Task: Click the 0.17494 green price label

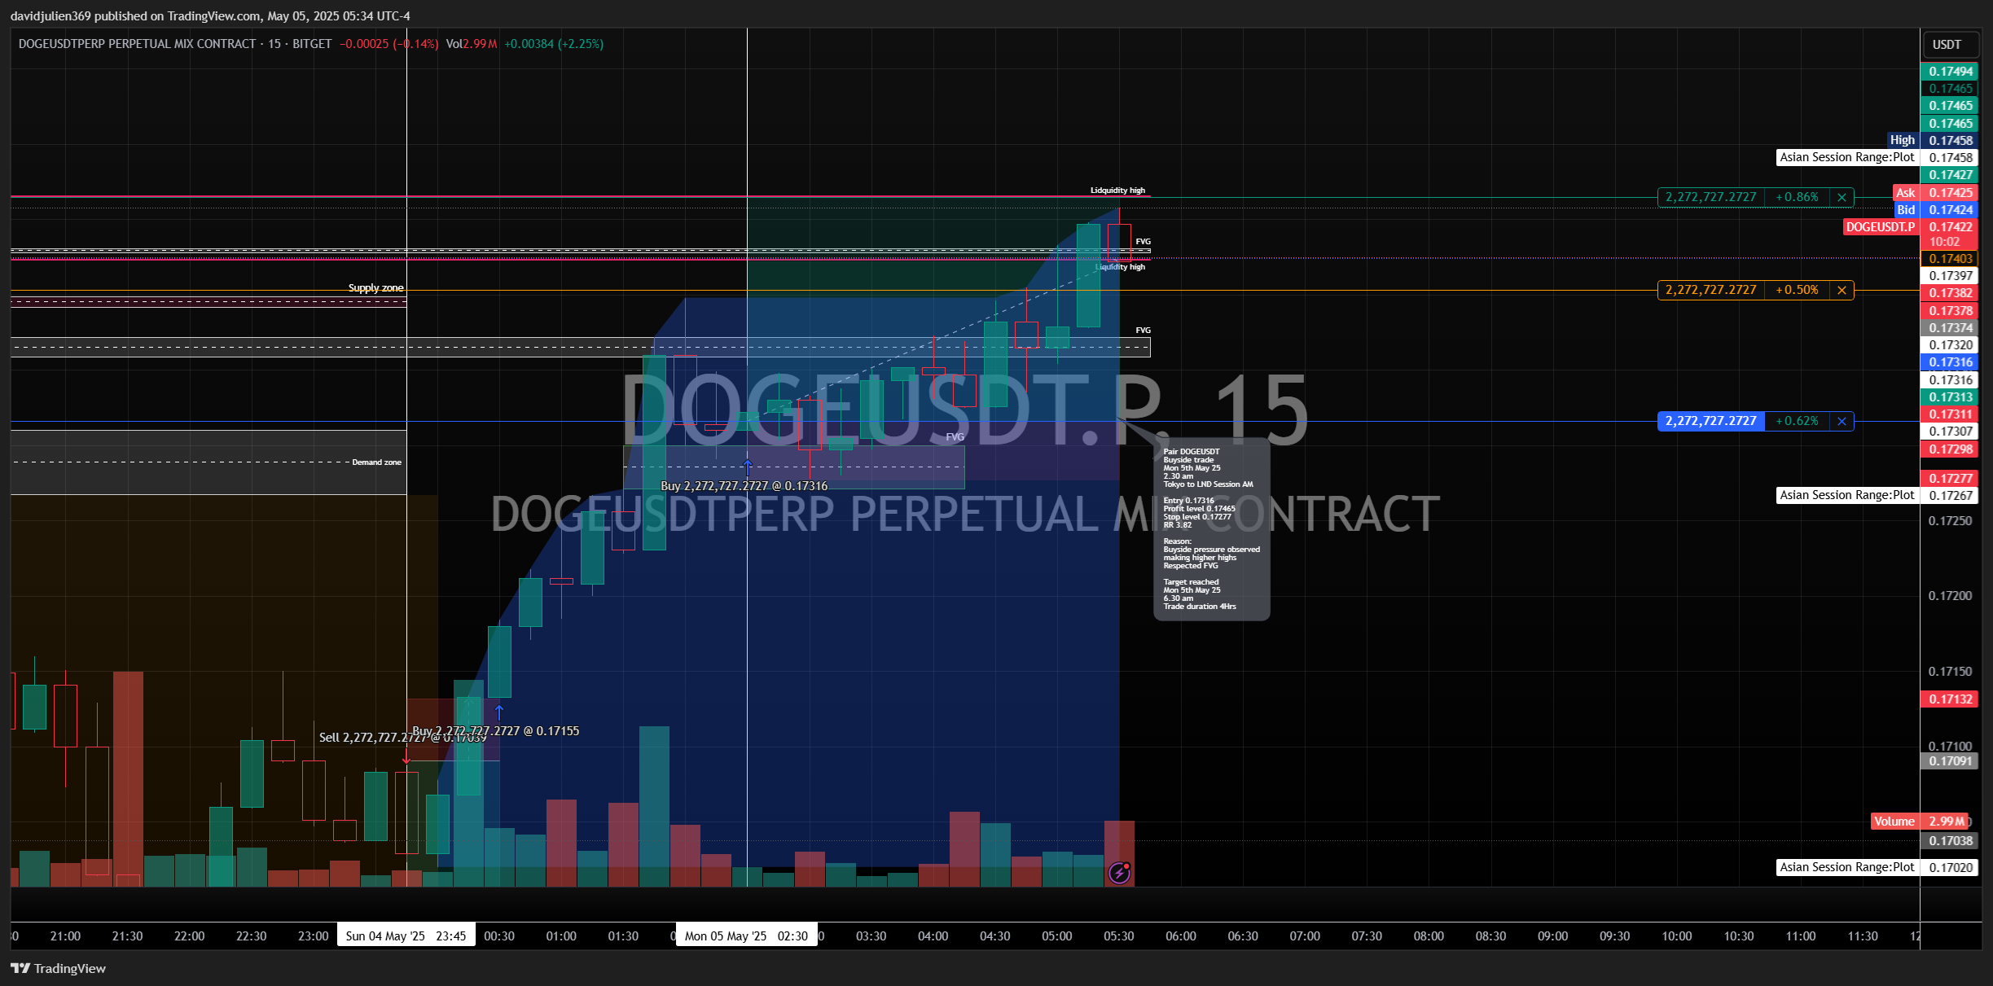Action: coord(1950,72)
